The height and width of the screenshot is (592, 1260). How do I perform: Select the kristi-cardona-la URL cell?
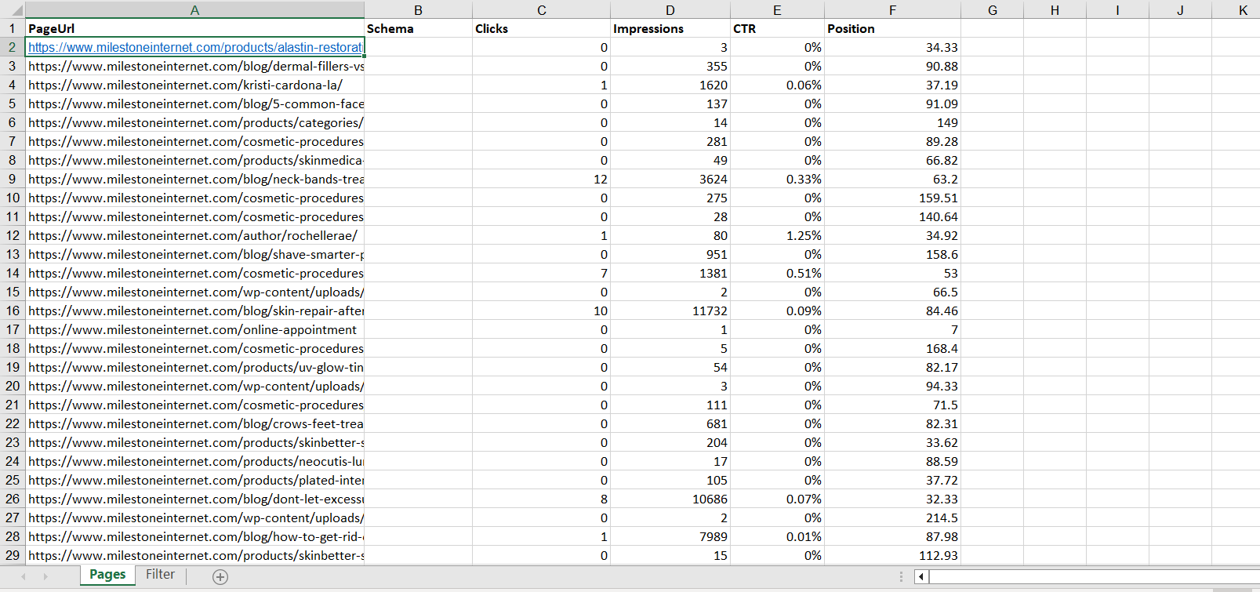click(194, 85)
